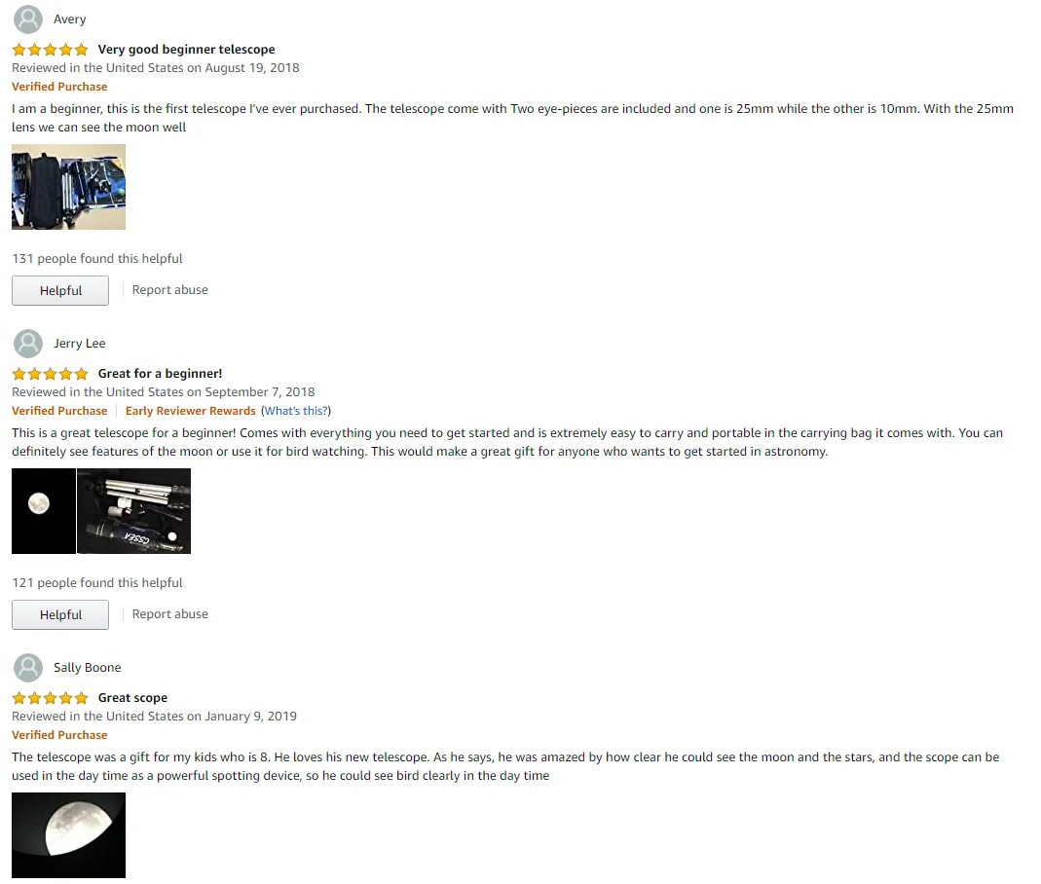Click the Sally Boone reviewer name
The width and height of the screenshot is (1041, 884).
coord(88,668)
